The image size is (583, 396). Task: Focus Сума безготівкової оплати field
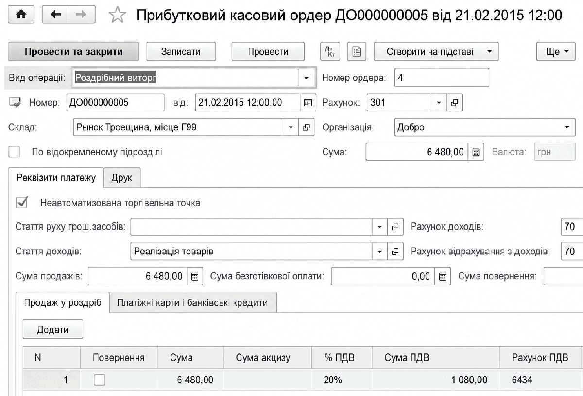click(x=383, y=277)
